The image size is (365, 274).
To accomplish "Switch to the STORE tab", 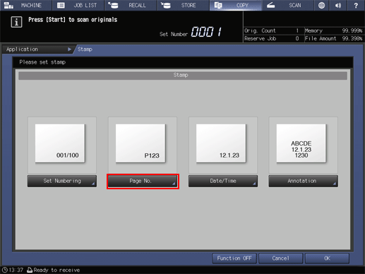I will click(x=183, y=5).
